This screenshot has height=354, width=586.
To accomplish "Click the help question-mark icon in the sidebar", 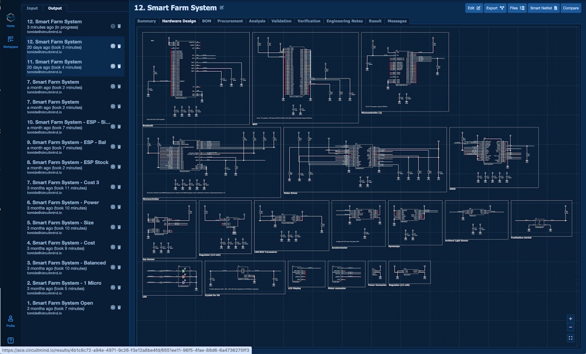I will [x=10, y=341].
